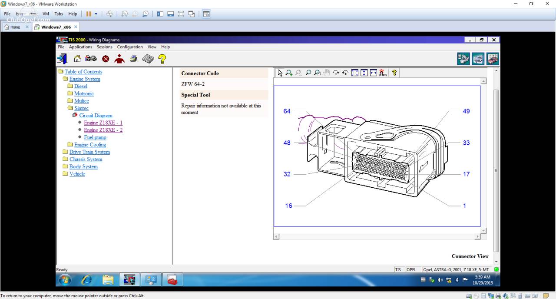Click the red toolbox taskbar icon
556x299 pixels.
point(172,280)
